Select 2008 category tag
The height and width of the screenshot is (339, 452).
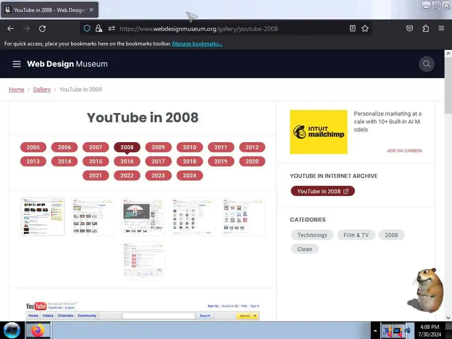(x=391, y=235)
